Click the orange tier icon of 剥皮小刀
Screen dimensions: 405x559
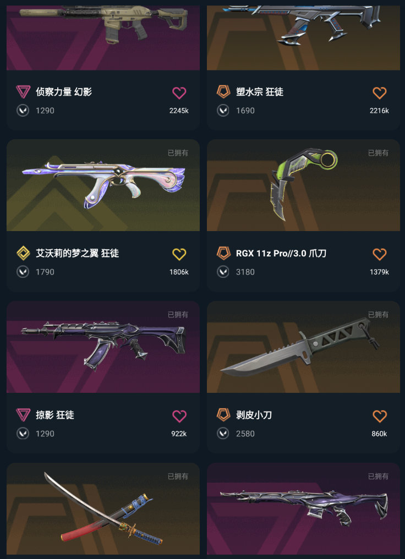[223, 415]
